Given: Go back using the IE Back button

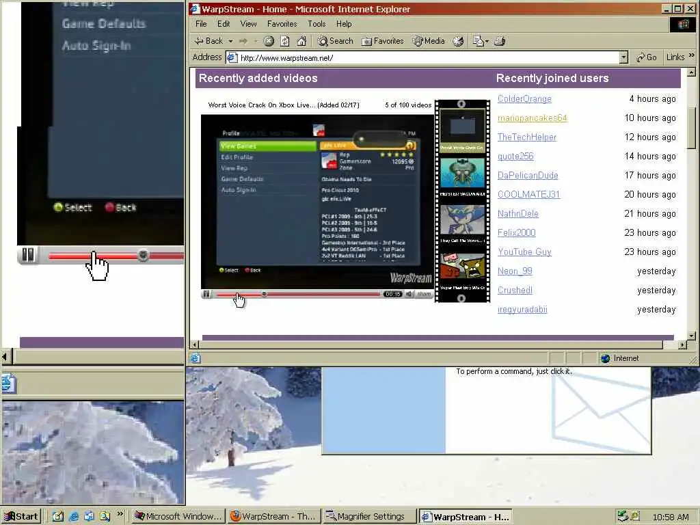Looking at the screenshot, I should 208,41.
